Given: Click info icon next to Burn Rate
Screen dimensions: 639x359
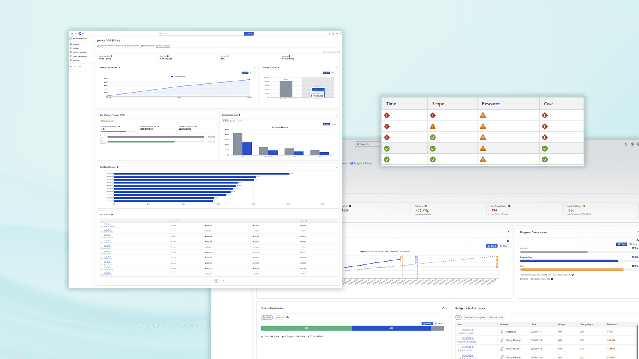Looking at the screenshot, I should [228, 56].
